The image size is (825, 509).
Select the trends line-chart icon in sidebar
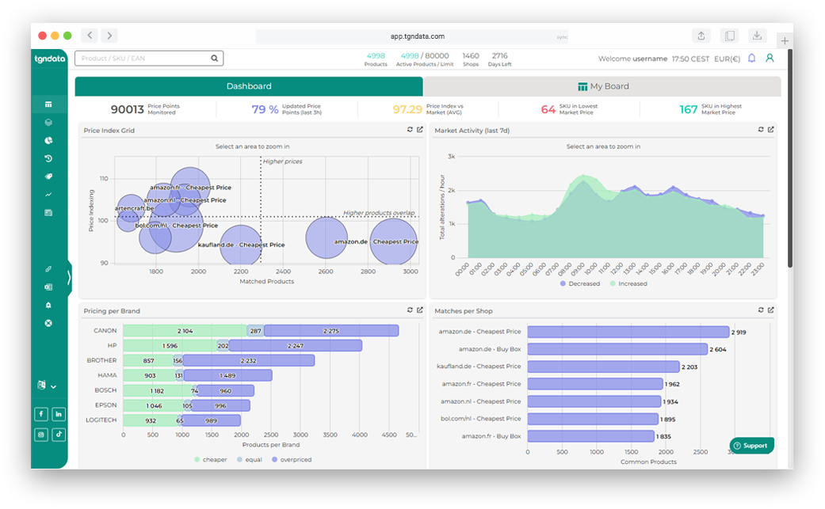point(49,195)
